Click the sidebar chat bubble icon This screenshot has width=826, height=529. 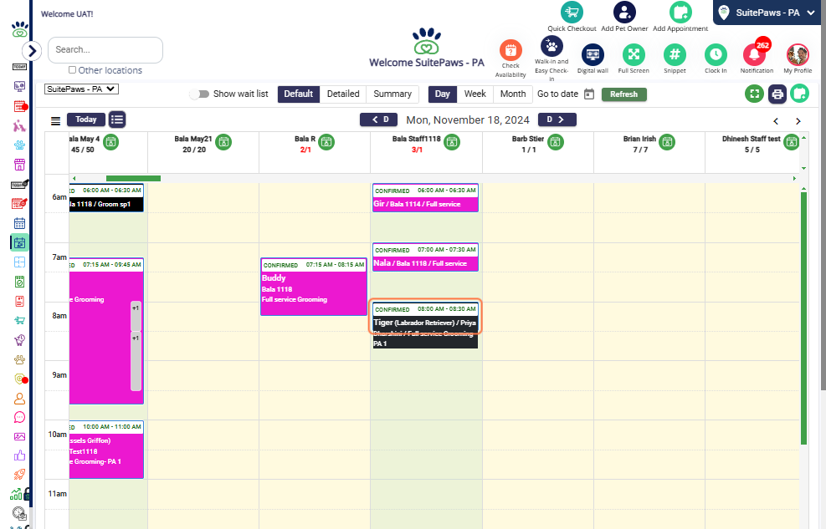[19, 418]
